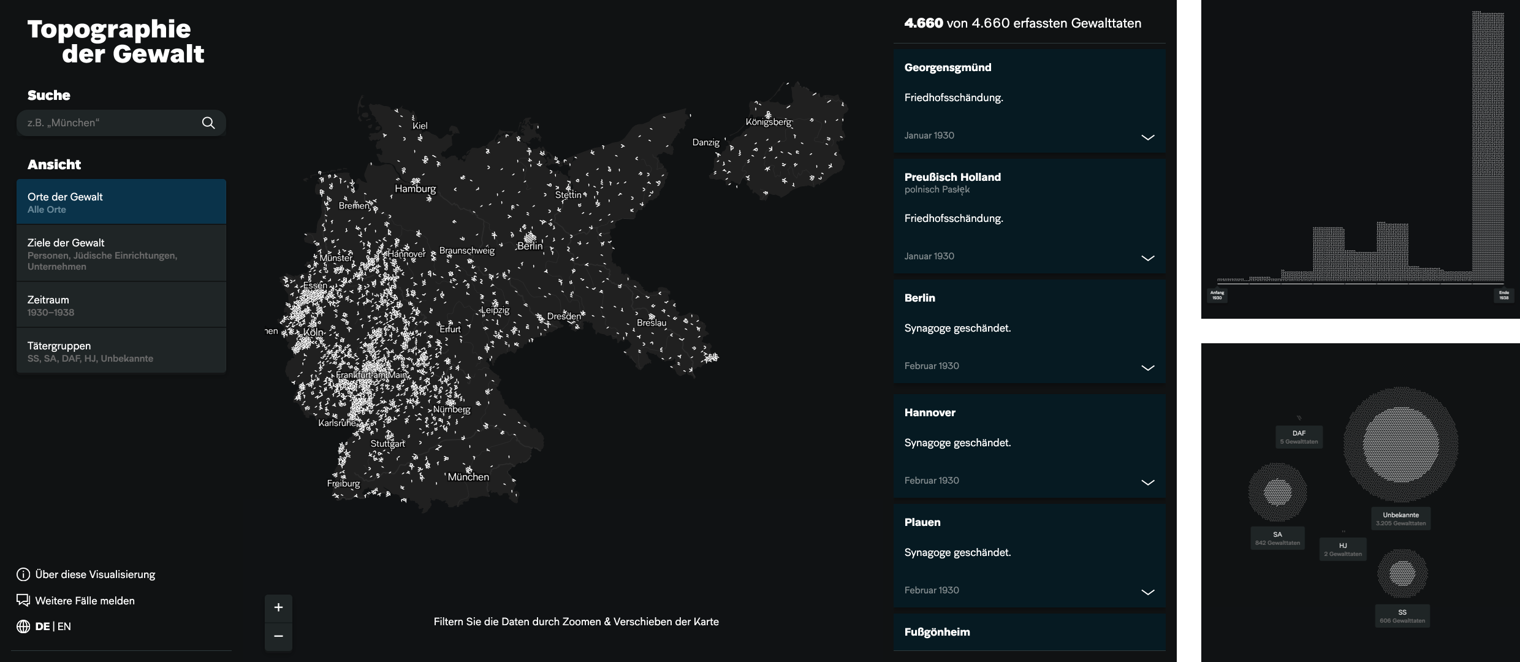1520x662 pixels.
Task: Click the Berlin cluster marker on the map
Action: click(x=530, y=237)
